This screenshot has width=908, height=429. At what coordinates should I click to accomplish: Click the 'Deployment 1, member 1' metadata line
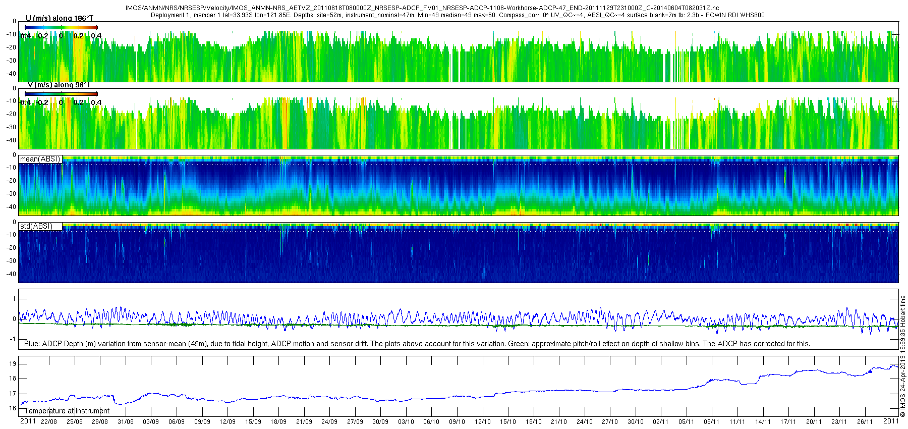point(458,15)
